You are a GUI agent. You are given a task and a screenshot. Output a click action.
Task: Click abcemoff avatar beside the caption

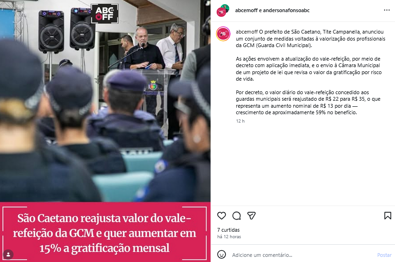pos(223,34)
